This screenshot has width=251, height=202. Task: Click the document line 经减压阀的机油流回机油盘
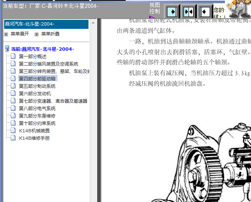point(167,83)
